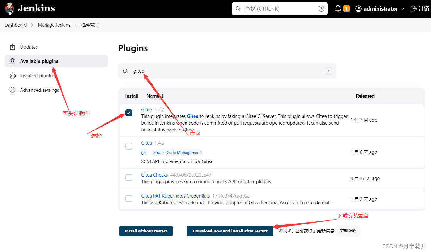Image resolution: width=431 pixels, height=252 pixels.
Task: Click the slash shortcut hint in search field
Action: click(328, 71)
